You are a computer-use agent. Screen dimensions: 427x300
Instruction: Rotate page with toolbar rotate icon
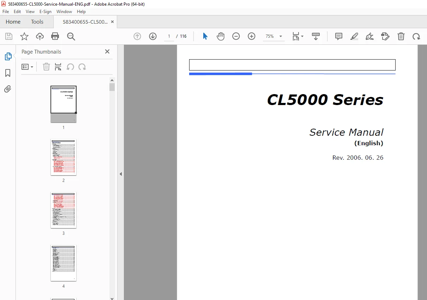[x=416, y=36]
